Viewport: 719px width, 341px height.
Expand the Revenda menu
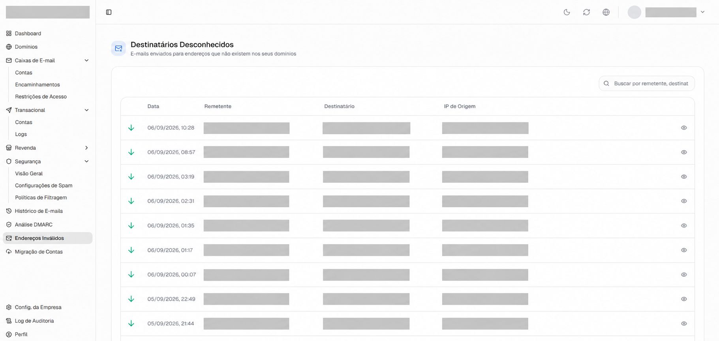[x=86, y=148]
